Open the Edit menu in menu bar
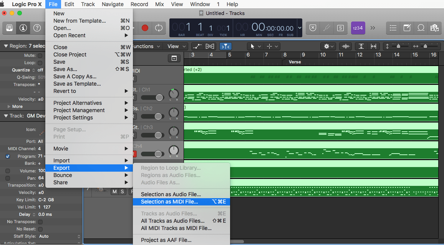Image resolution: width=444 pixels, height=245 pixels. pyautogui.click(x=69, y=4)
